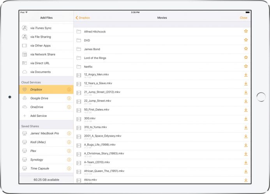Download 310_to_Yuma.mkv
270x194 pixels.
tap(246, 127)
